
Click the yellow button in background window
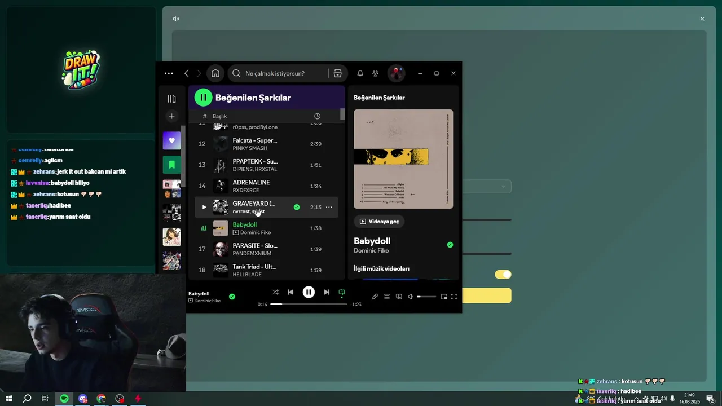pos(487,295)
